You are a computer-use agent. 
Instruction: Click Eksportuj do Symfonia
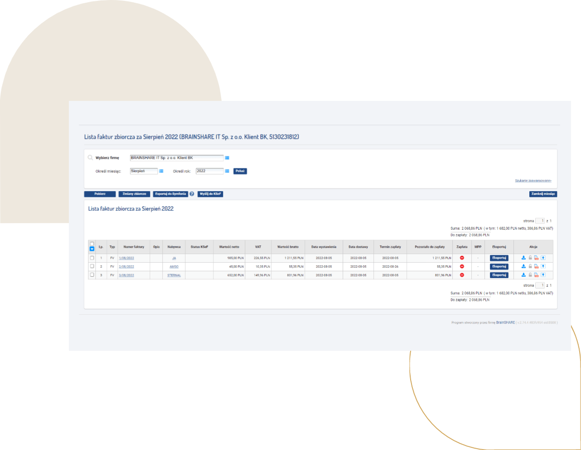[x=170, y=194]
